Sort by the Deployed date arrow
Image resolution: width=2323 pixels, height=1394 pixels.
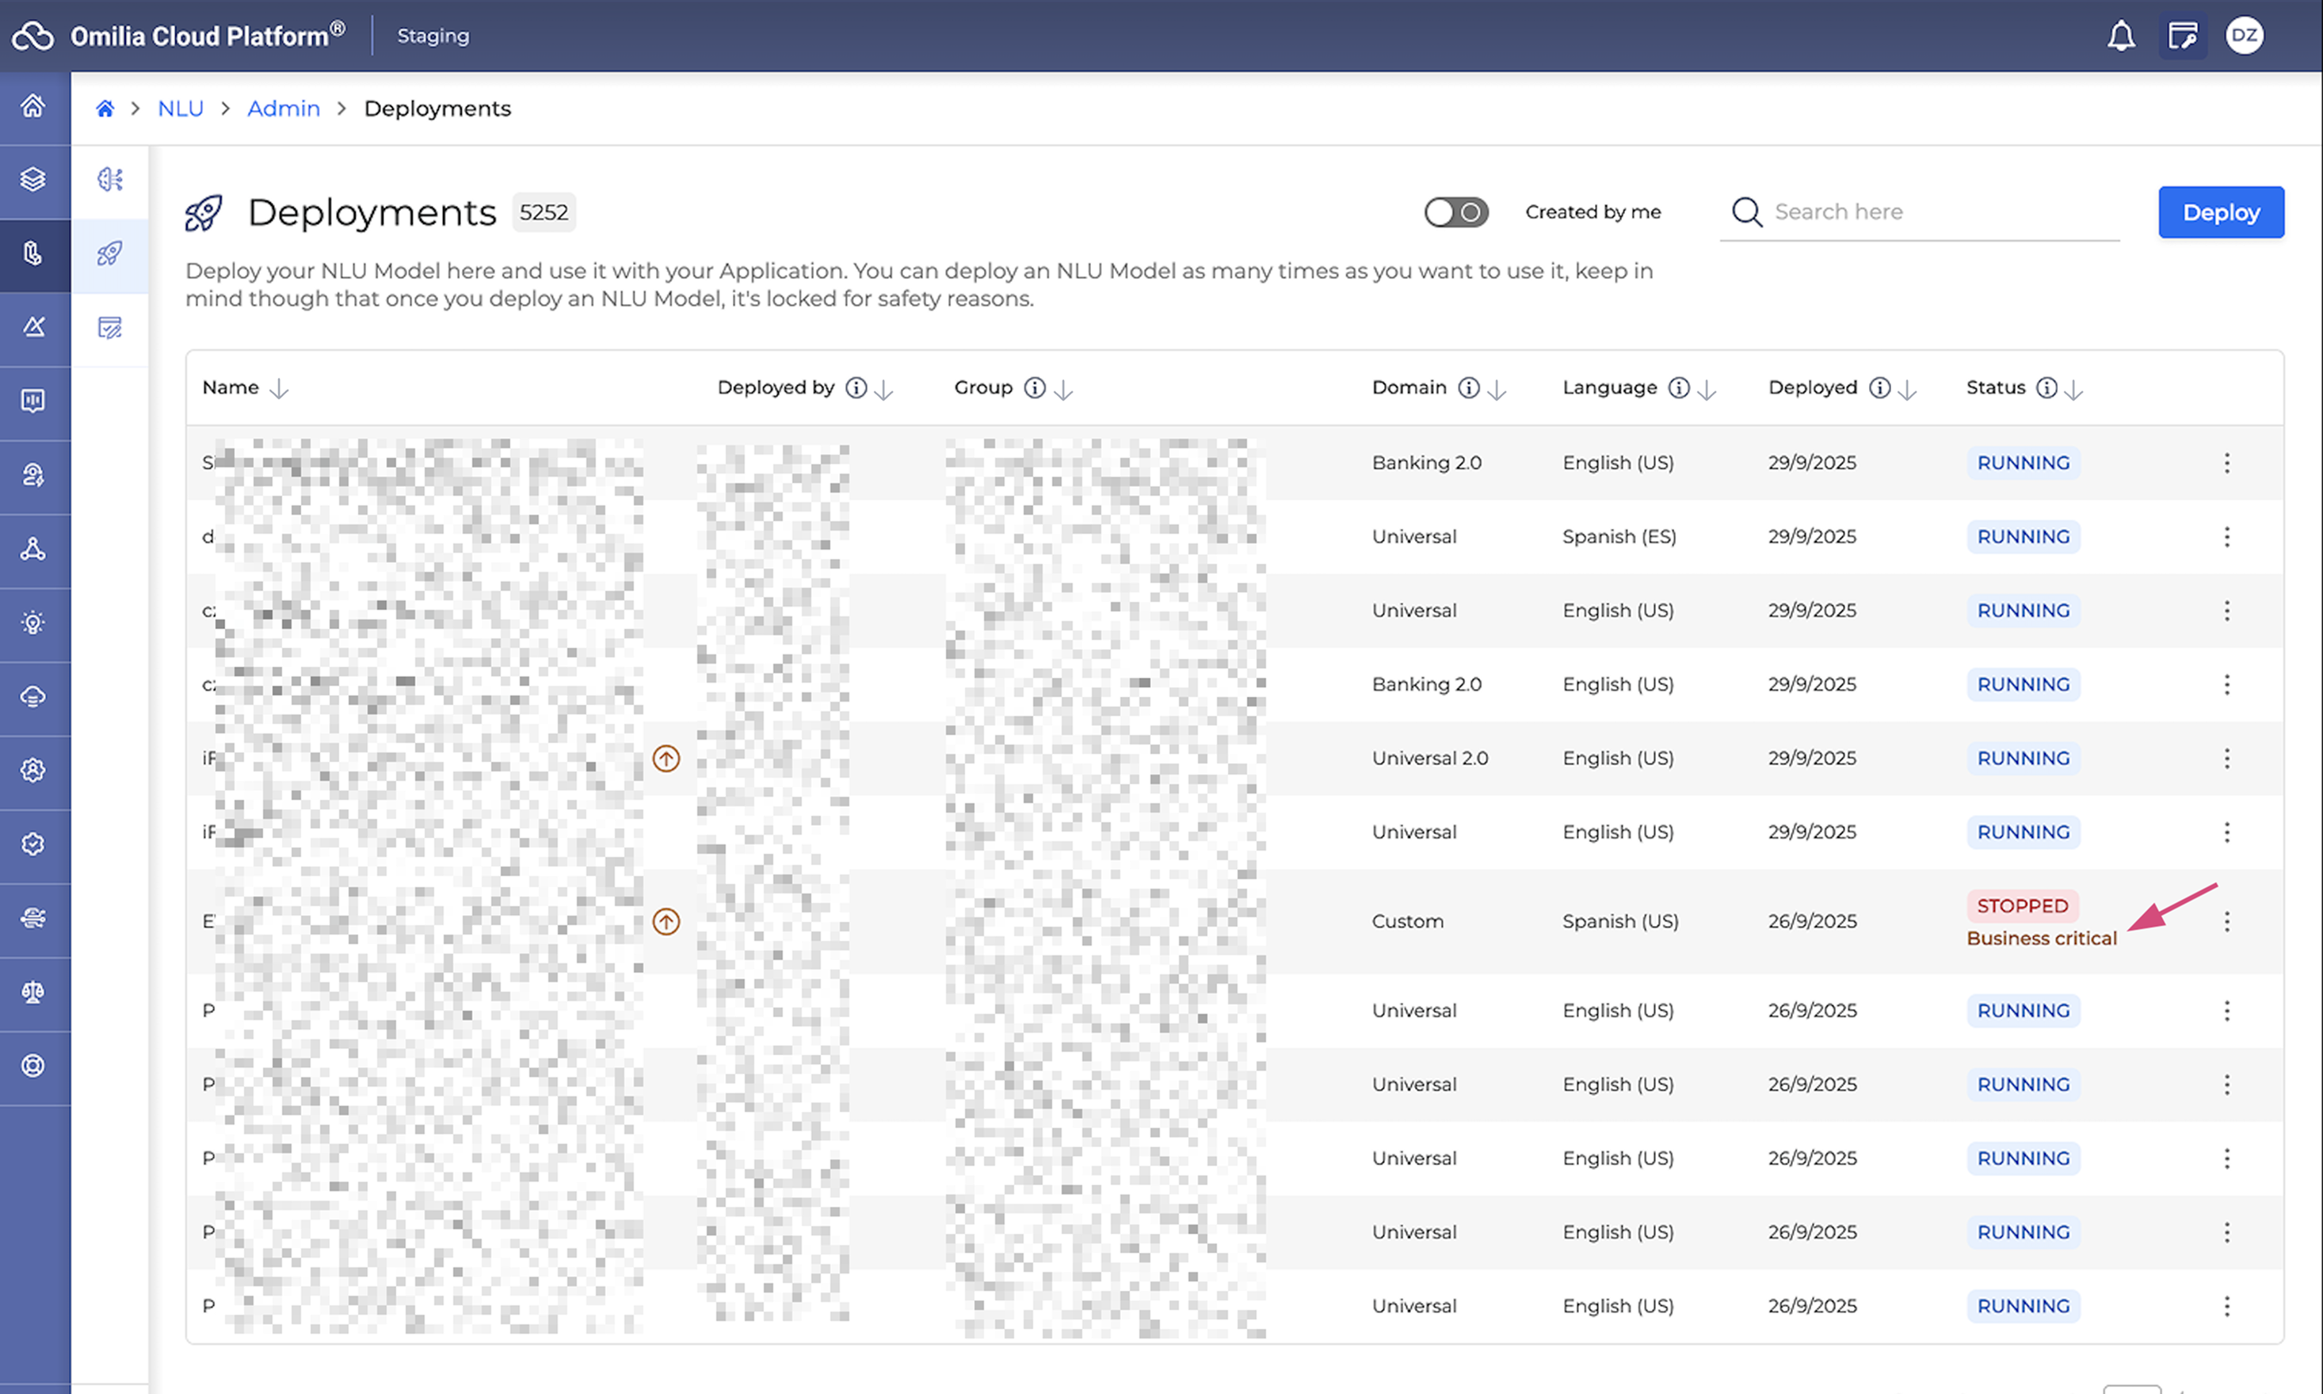click(1907, 390)
